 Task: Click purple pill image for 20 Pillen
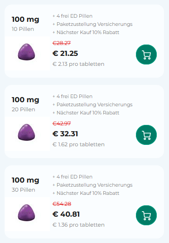coord(26,132)
